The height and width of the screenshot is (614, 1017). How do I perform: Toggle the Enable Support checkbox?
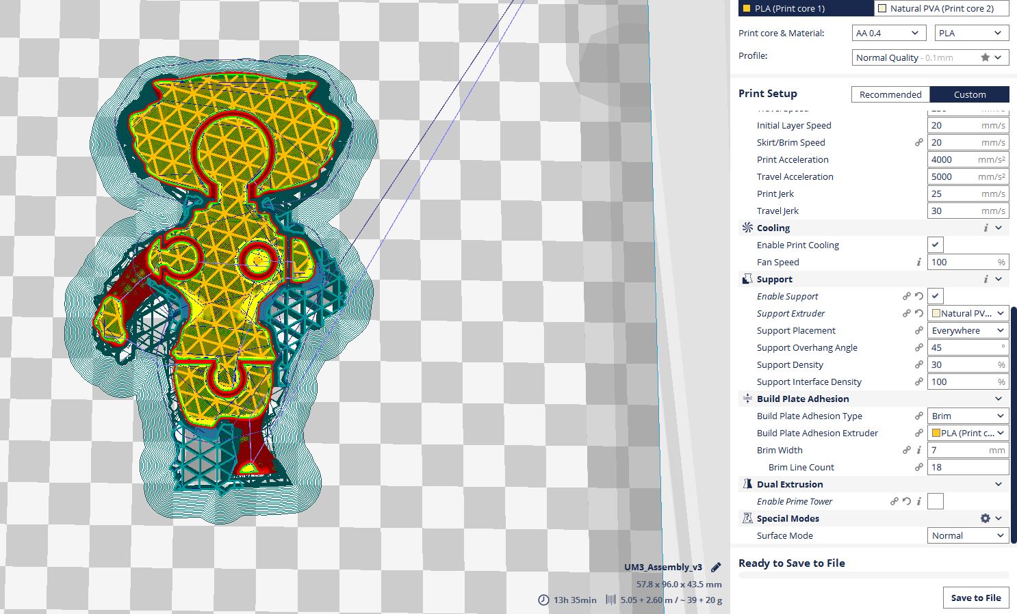point(935,296)
